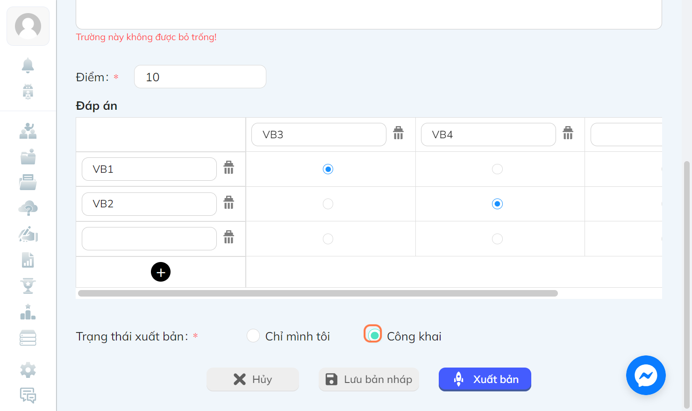Open notifications bell in sidebar
The width and height of the screenshot is (692, 411).
(x=28, y=65)
